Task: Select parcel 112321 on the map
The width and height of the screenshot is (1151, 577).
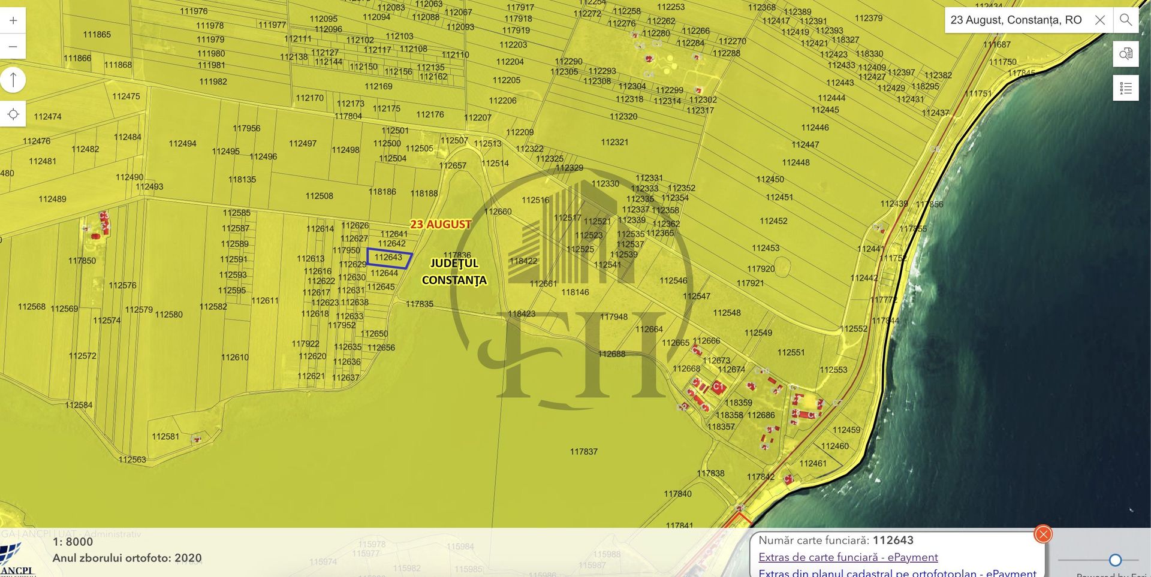Action: 614,142
